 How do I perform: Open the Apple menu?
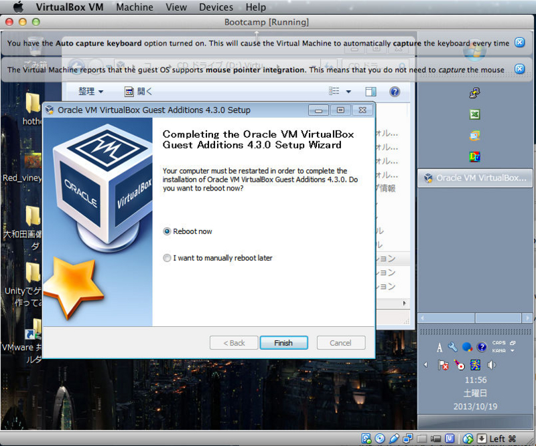pos(19,7)
